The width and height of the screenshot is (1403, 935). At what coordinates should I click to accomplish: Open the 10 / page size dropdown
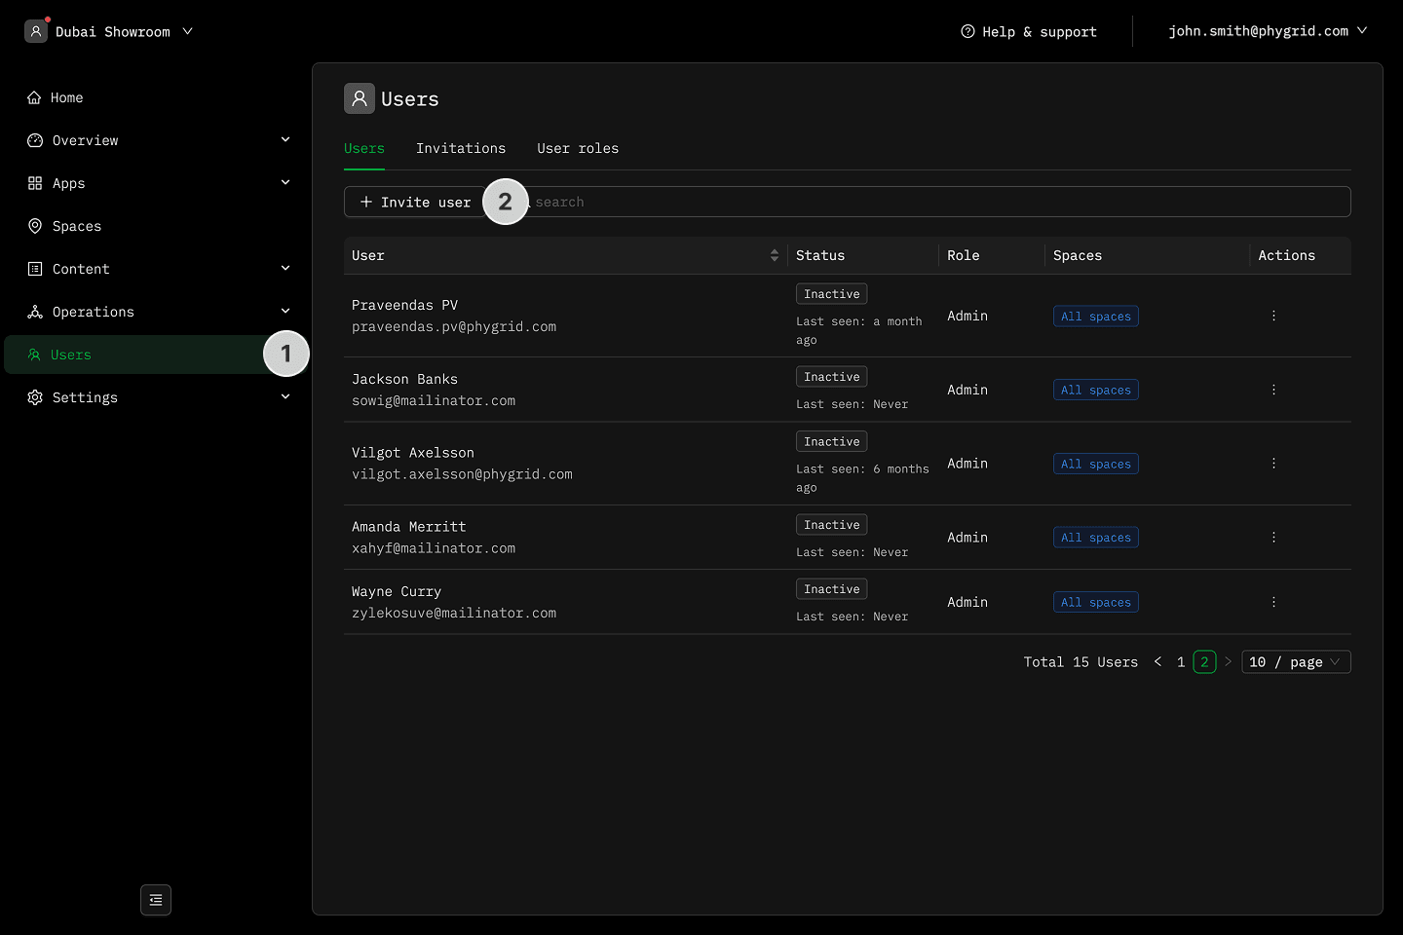[x=1295, y=662]
